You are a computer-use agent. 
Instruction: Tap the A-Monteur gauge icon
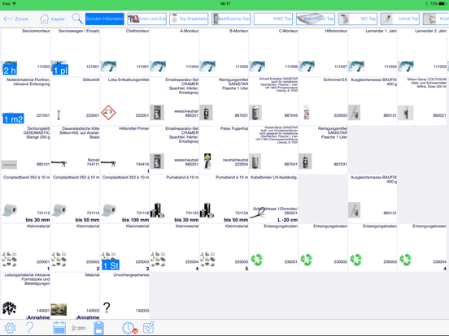click(158, 66)
